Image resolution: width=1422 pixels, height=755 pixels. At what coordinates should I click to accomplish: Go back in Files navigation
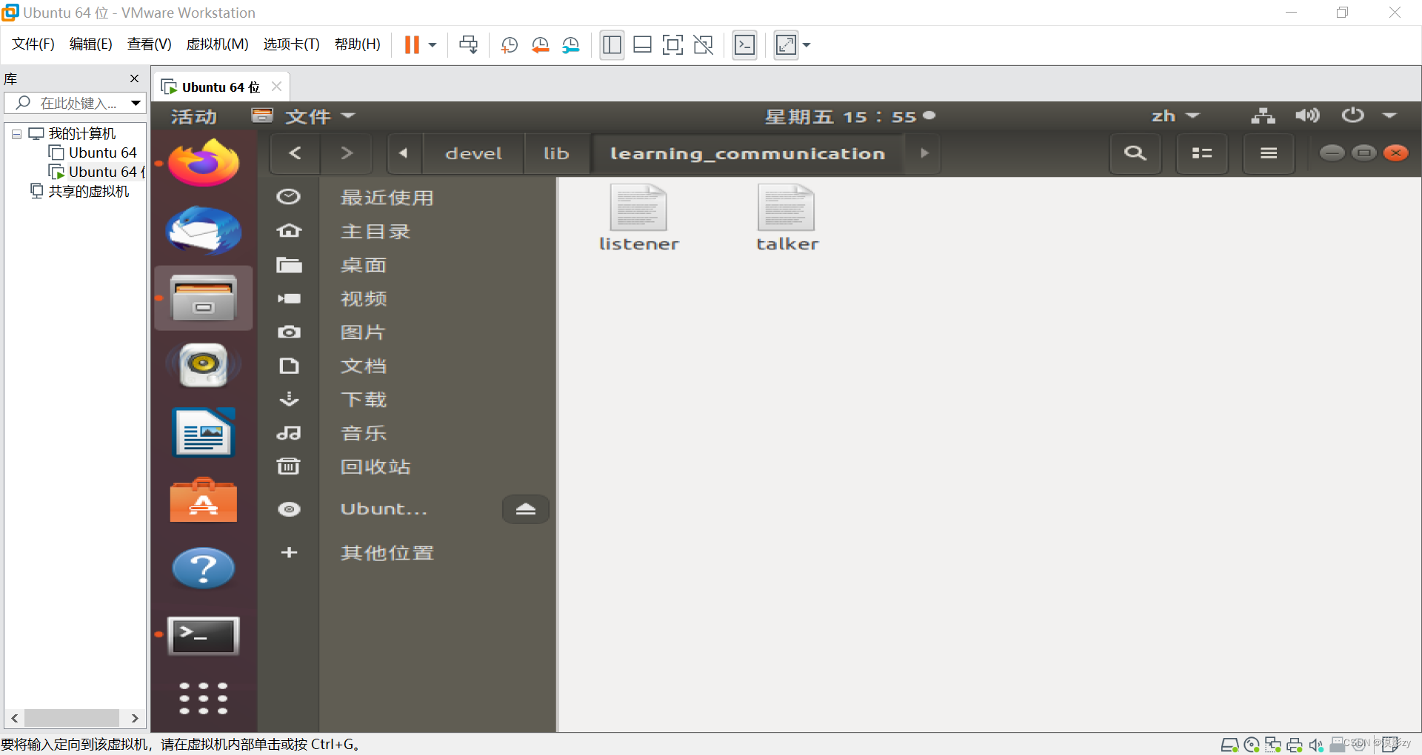click(296, 153)
